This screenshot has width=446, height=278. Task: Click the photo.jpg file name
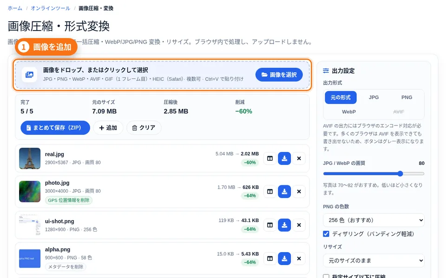point(57,183)
